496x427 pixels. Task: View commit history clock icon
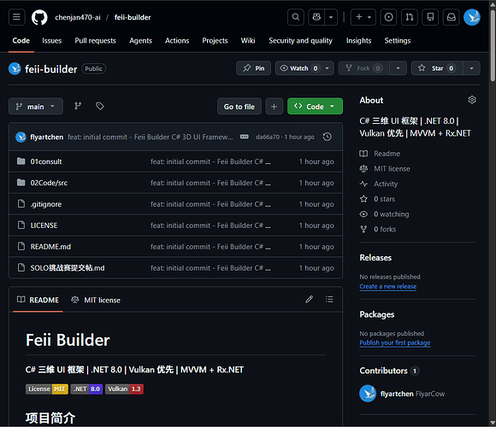tap(327, 137)
